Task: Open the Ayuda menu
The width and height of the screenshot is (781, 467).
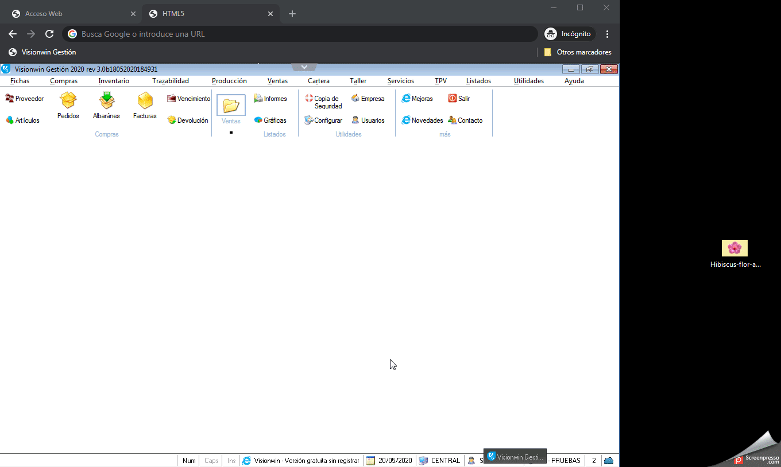Action: coord(574,81)
